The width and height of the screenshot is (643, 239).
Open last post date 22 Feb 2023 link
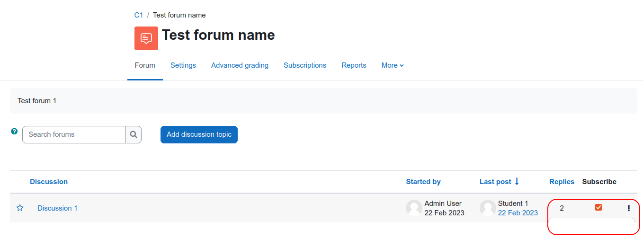click(x=518, y=213)
